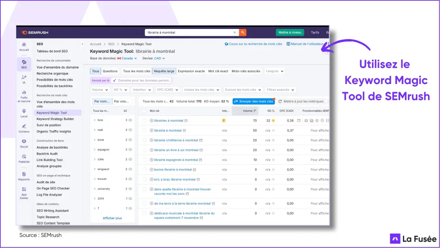Select the Requête large match type
The width and height of the screenshot is (440, 248).
pos(164,71)
